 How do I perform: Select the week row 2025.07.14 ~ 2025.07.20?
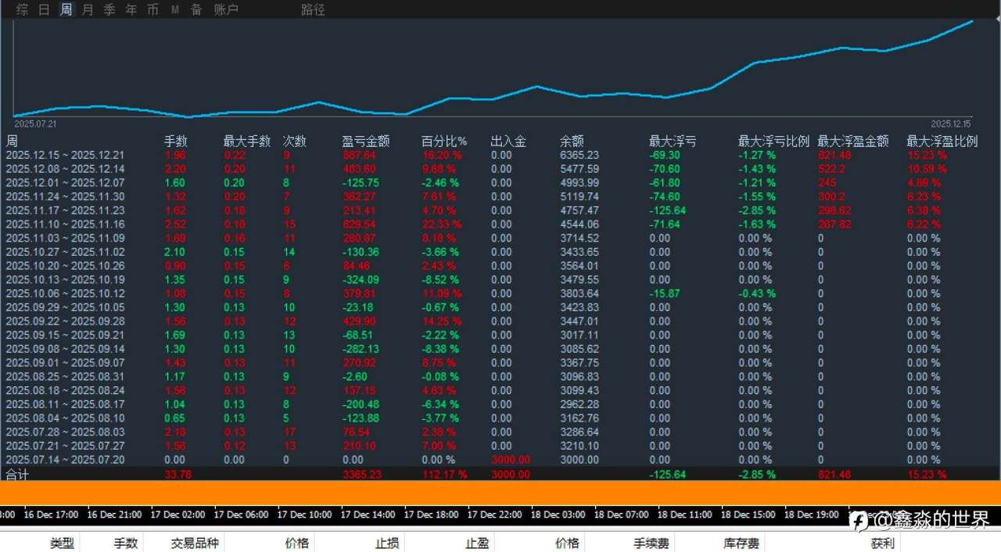(x=500, y=460)
